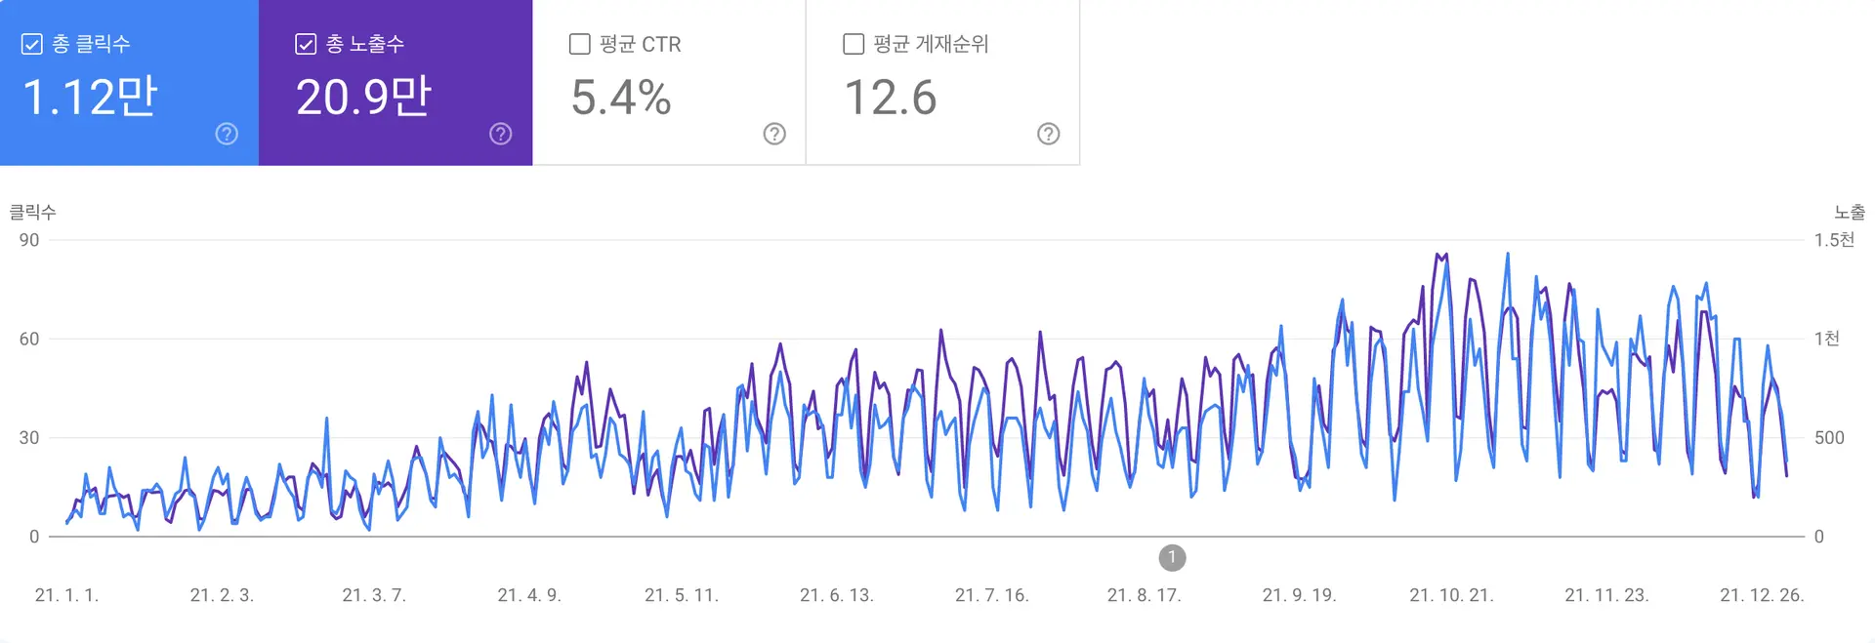
Task: Click the 1.5천 right axis label
Action: point(1834,240)
